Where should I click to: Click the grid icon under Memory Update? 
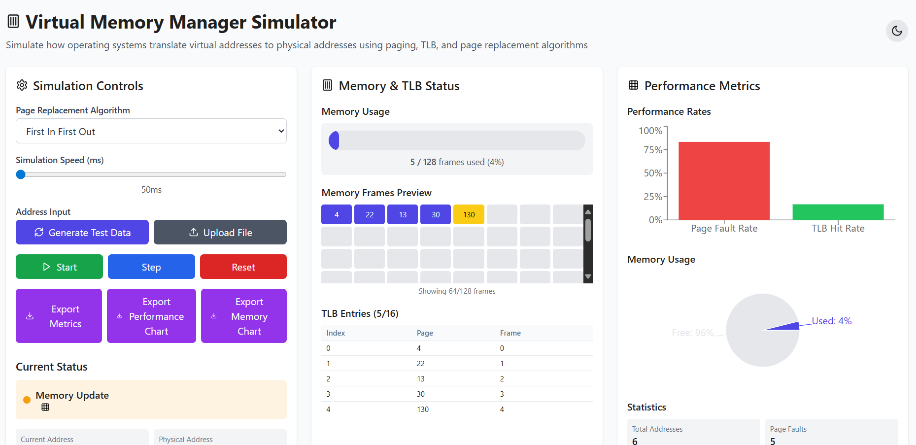(45, 407)
